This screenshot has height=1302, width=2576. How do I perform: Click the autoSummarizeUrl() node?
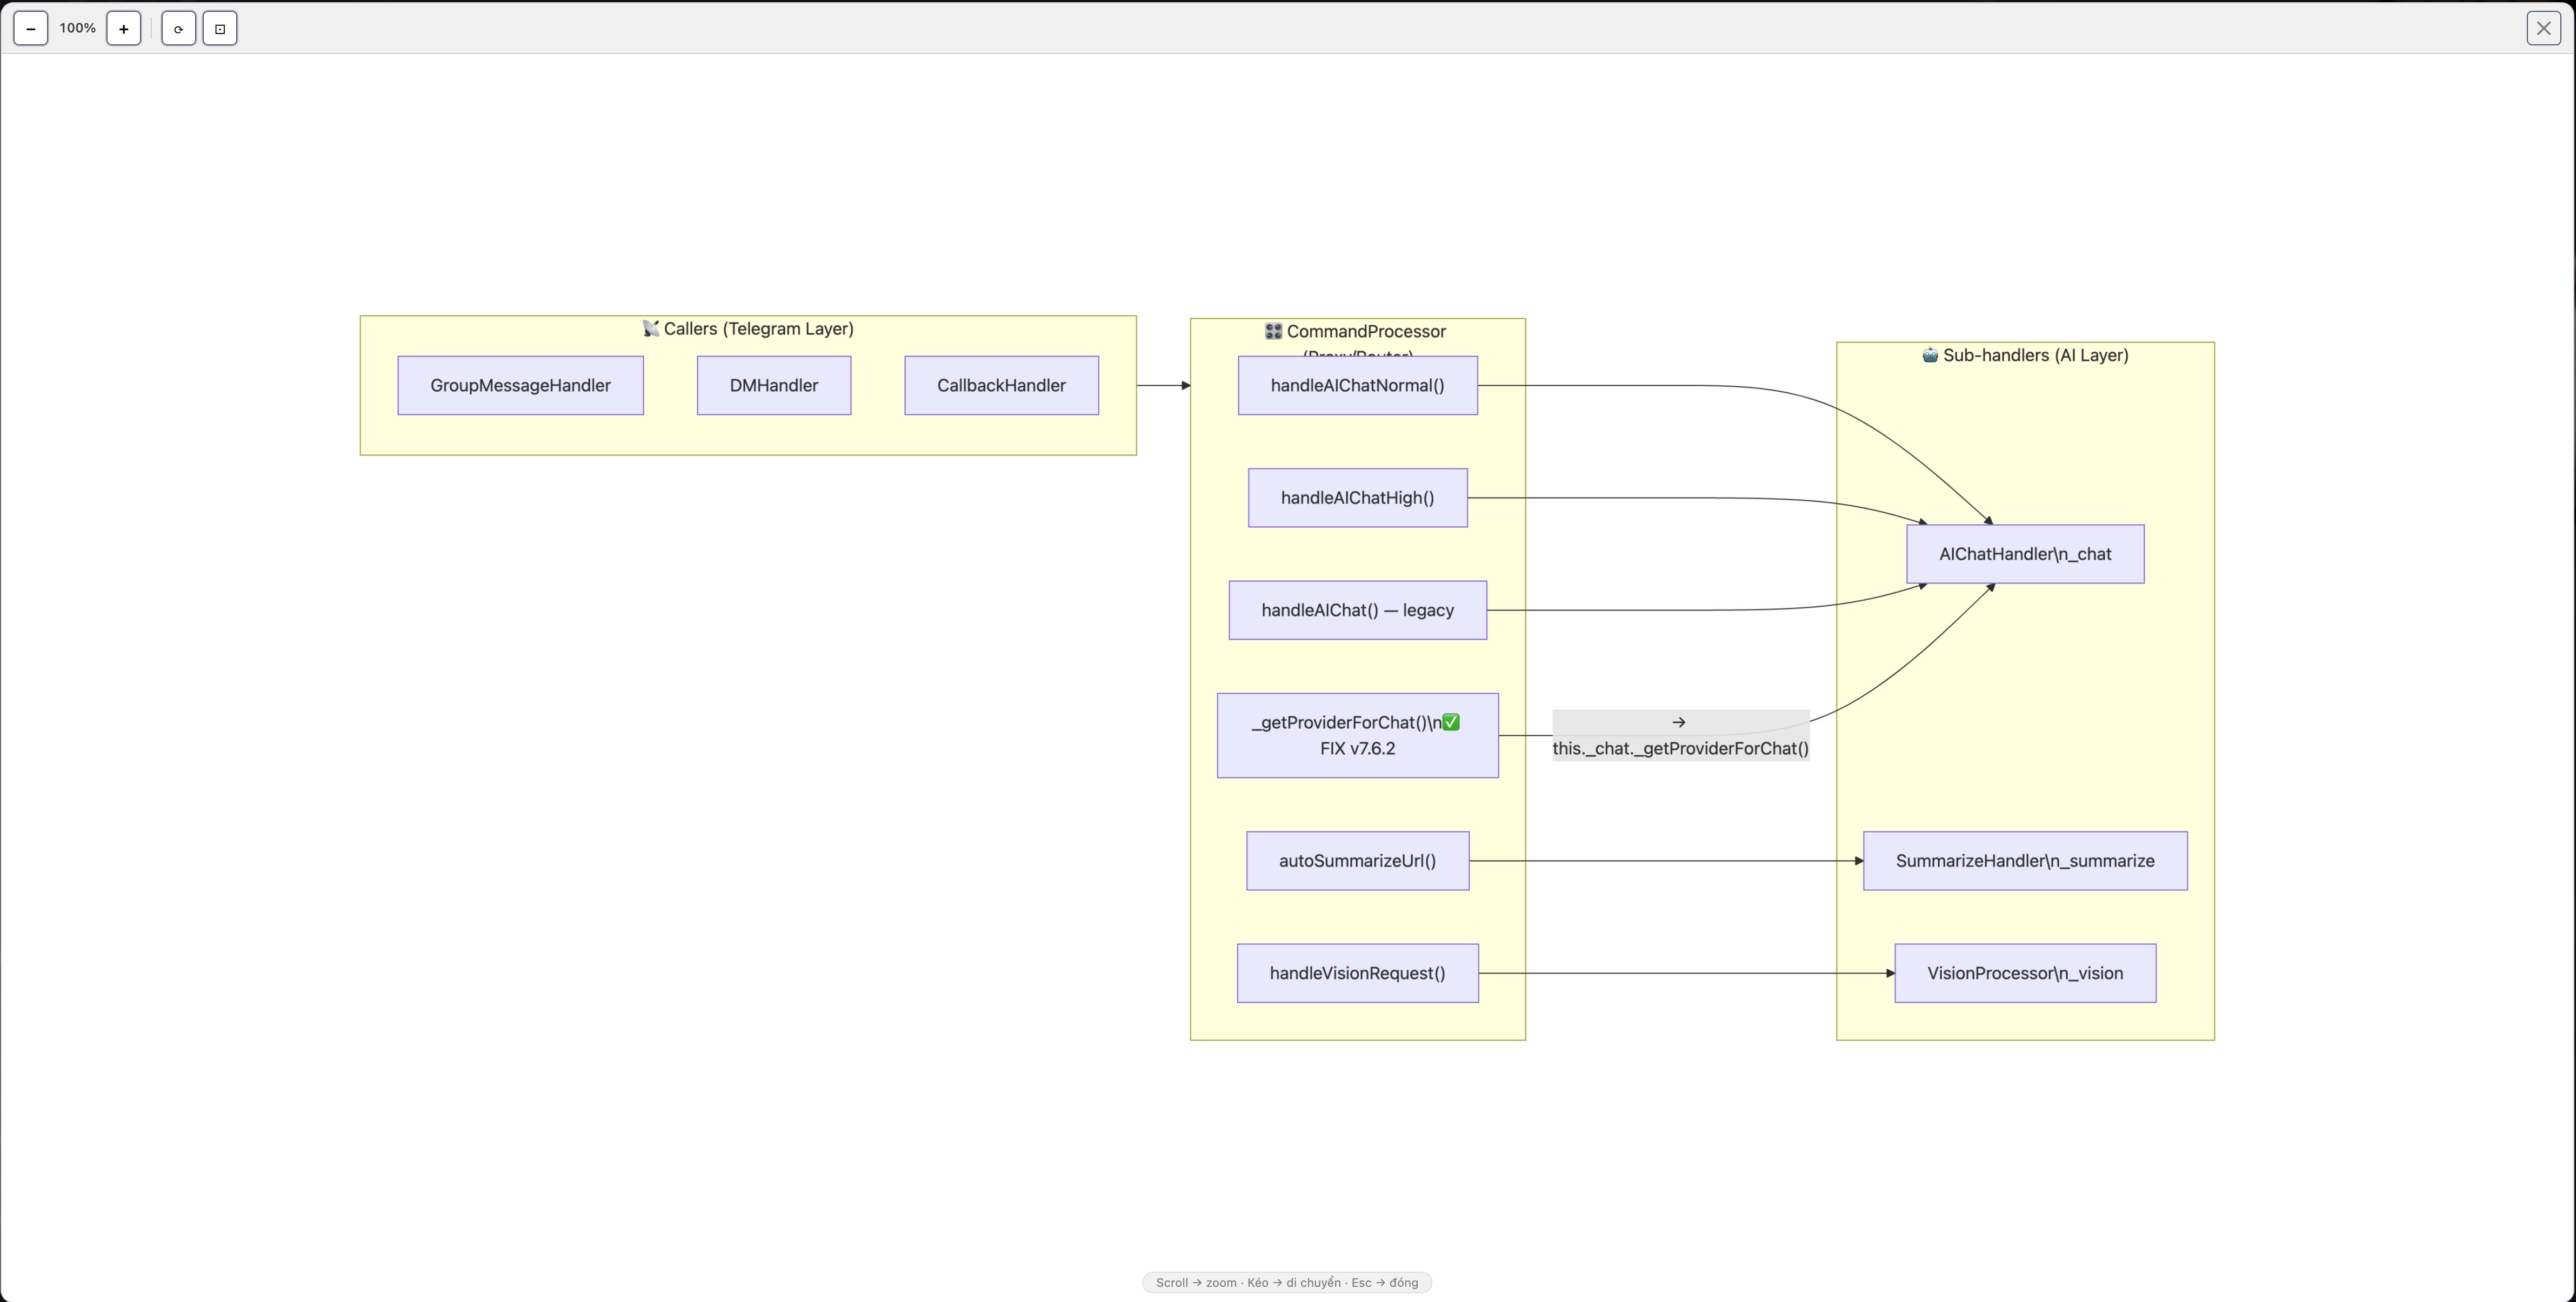click(x=1357, y=860)
